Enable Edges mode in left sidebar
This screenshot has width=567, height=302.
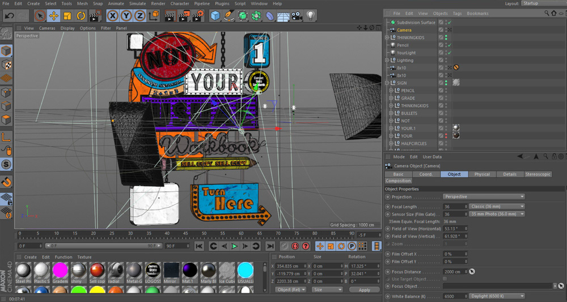click(x=6, y=106)
